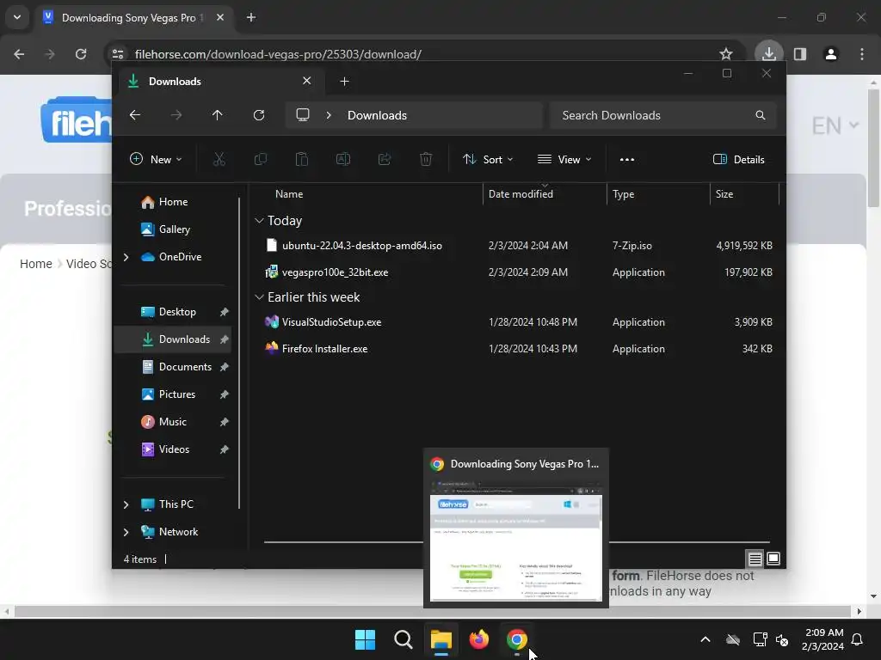Open Home in navigation pane
This screenshot has height=660, width=881.
pos(173,202)
